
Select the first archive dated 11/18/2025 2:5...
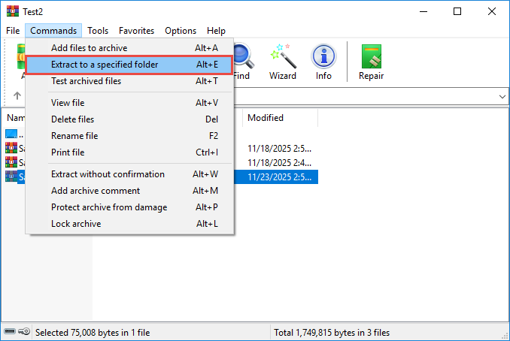11,148
